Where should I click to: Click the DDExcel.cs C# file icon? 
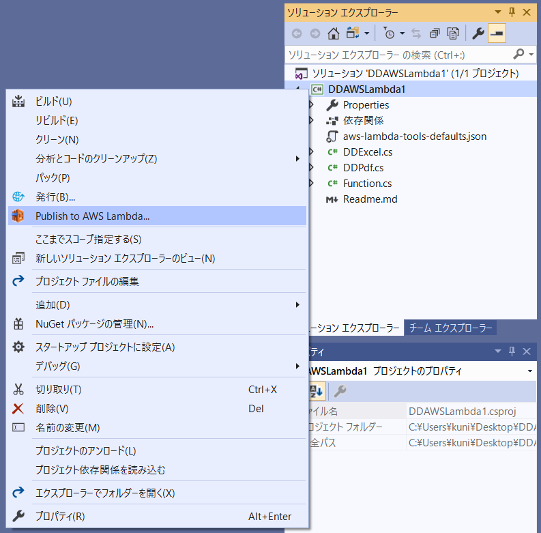[x=332, y=152]
